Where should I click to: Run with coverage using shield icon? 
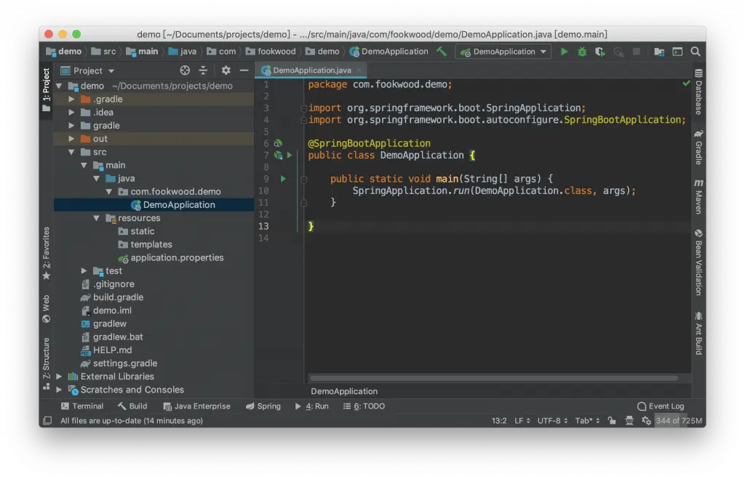pos(599,52)
